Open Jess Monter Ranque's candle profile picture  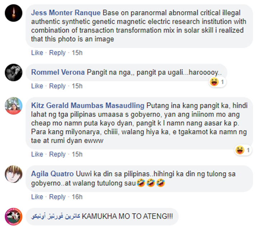click(x=14, y=13)
